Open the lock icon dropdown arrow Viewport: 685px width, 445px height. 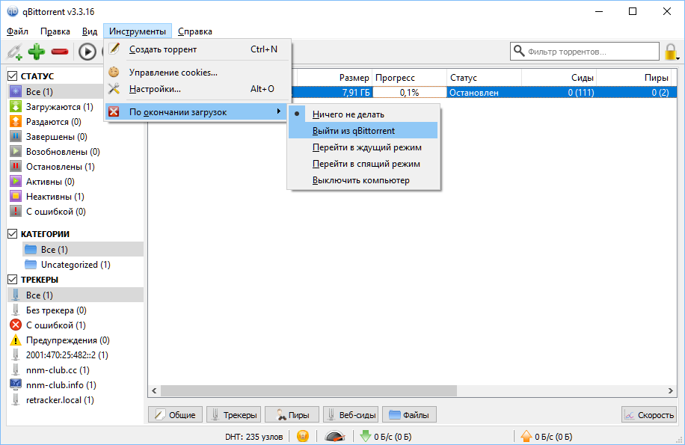(678, 58)
